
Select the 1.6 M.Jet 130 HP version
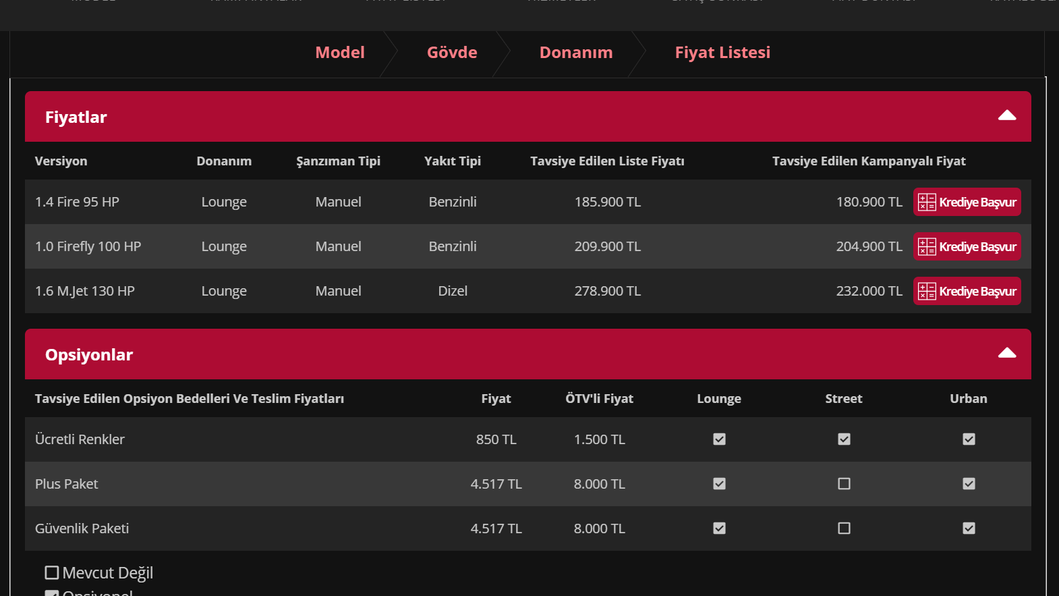(x=85, y=291)
